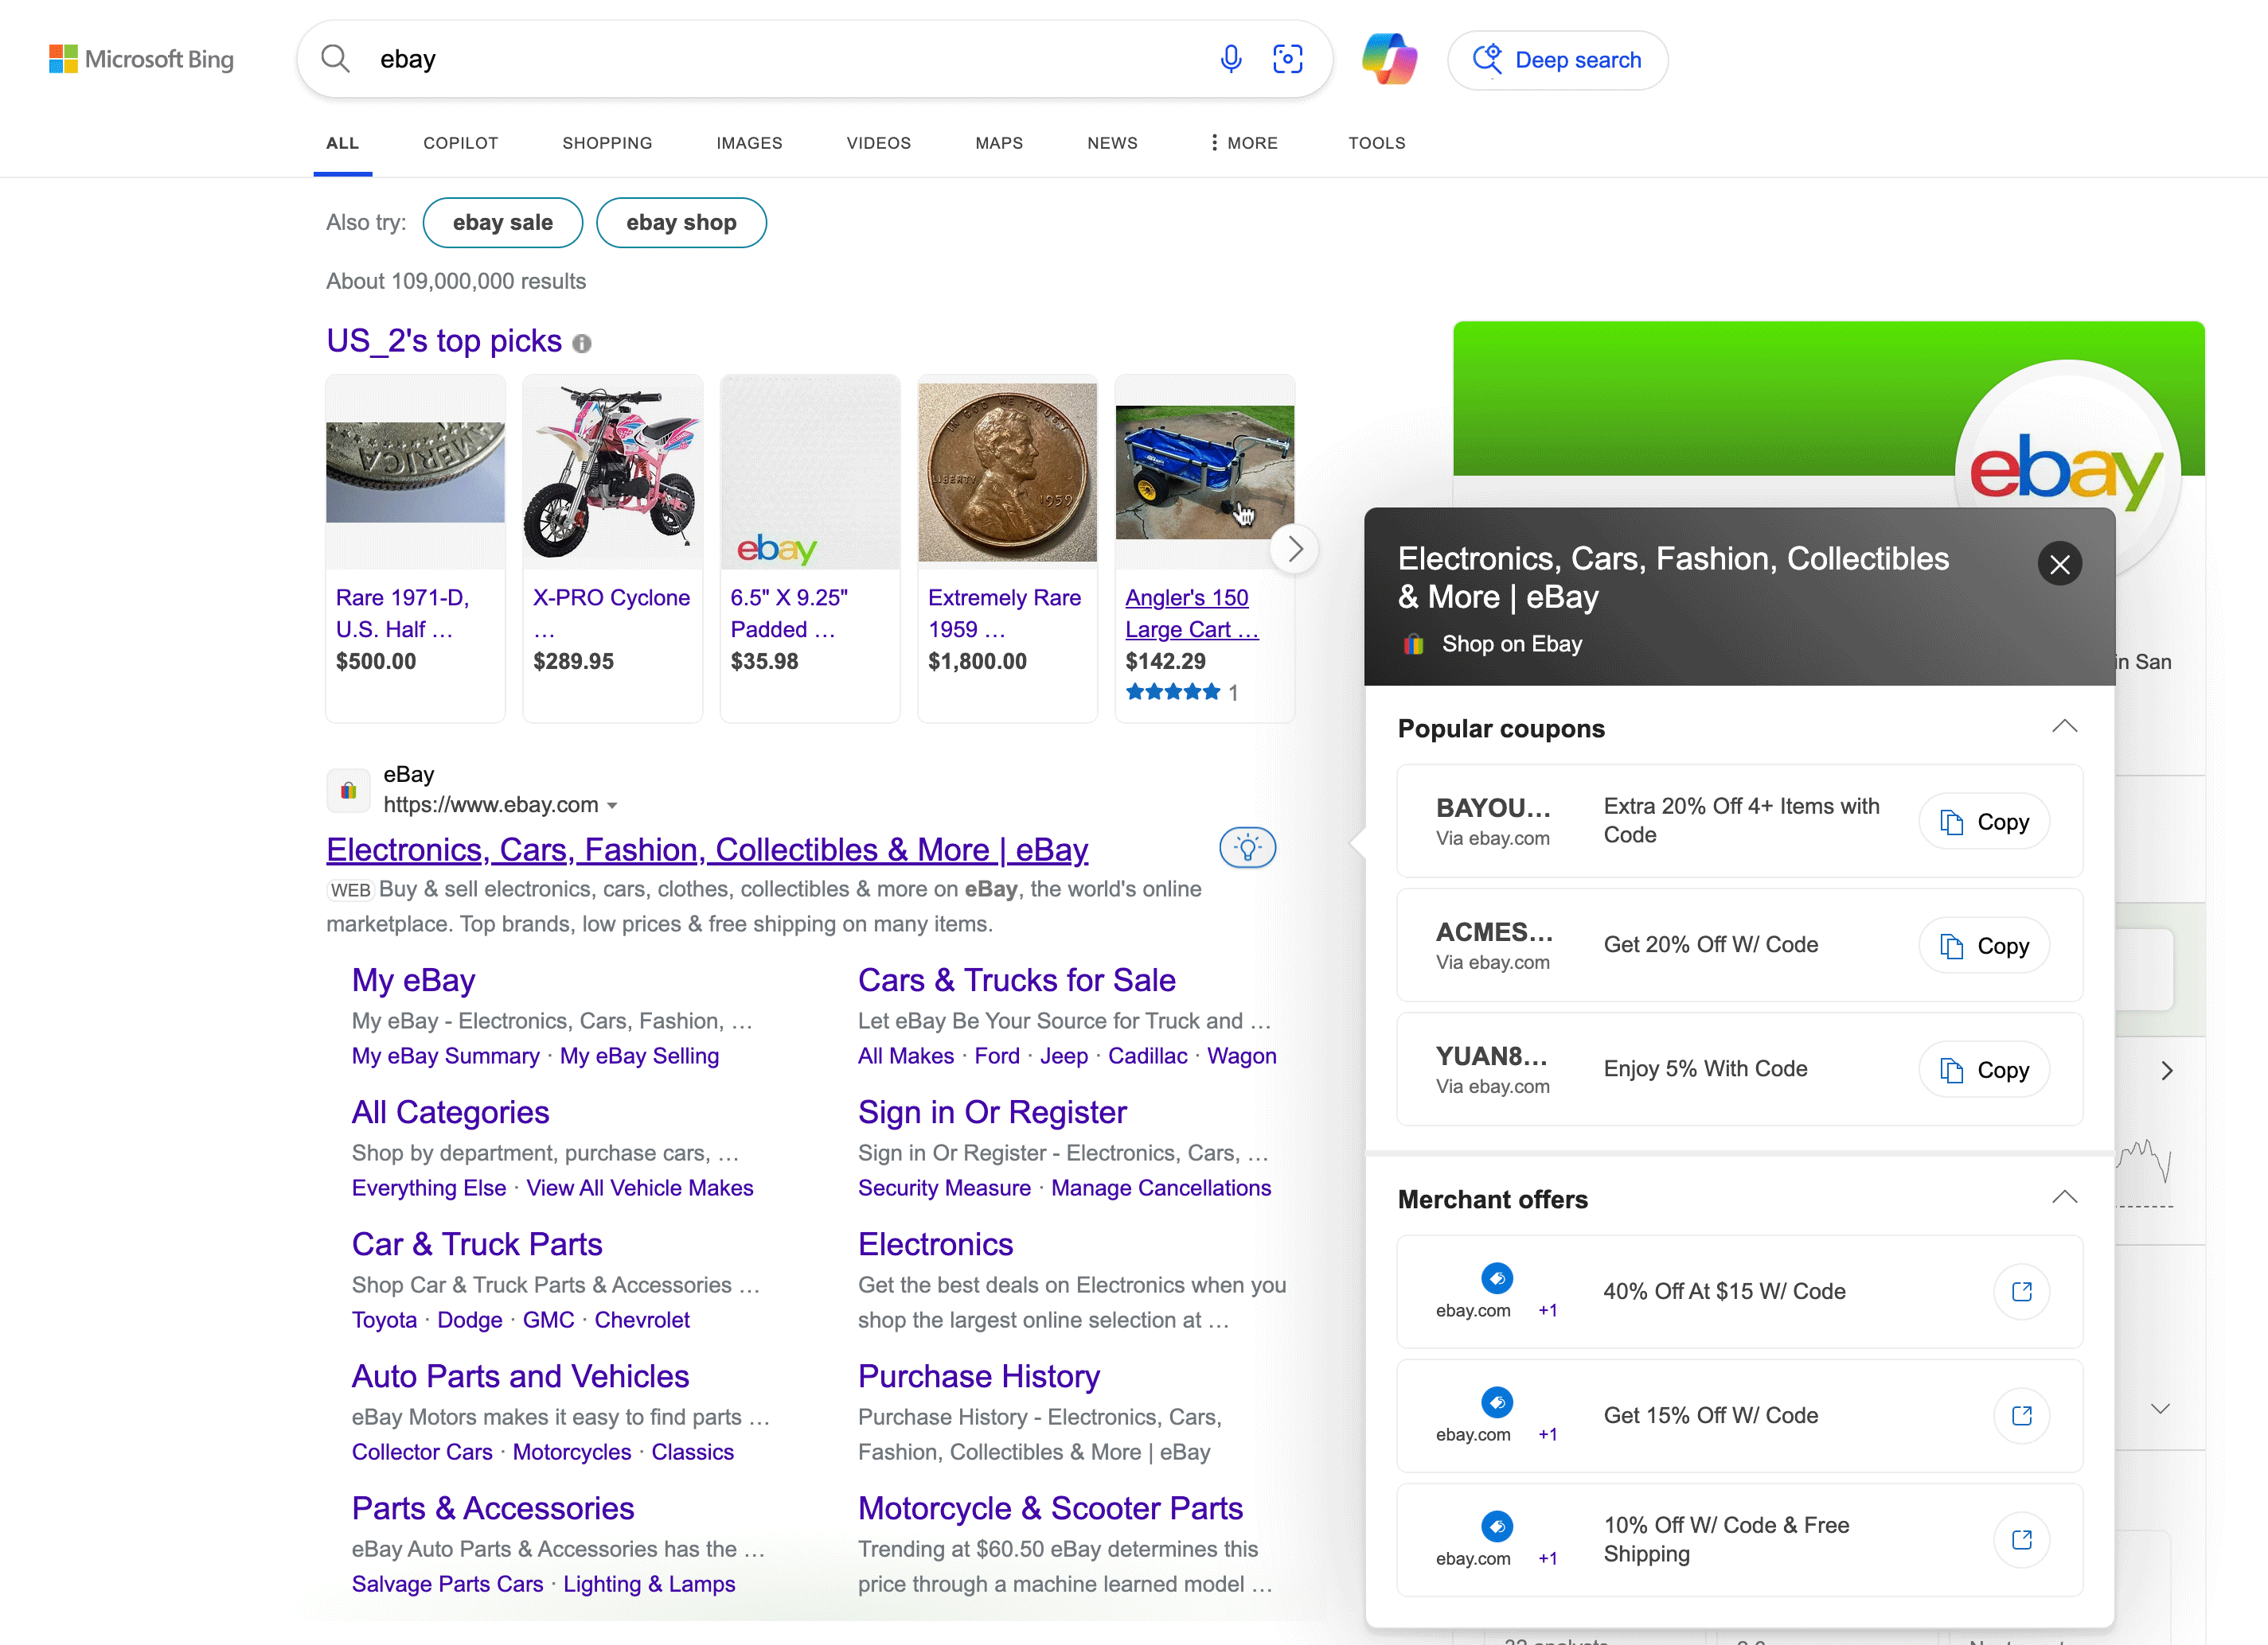The width and height of the screenshot is (2268, 1645).
Task: Click the microphone voice search icon
Action: pos(1230,59)
